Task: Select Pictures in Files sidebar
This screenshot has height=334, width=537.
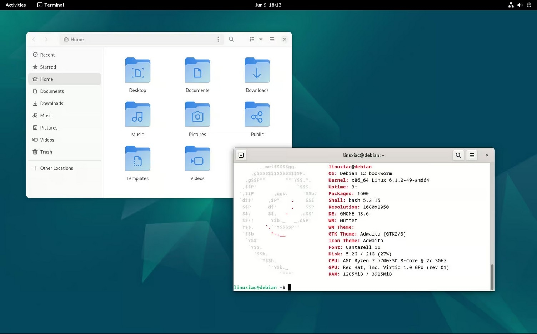Action: click(65, 127)
